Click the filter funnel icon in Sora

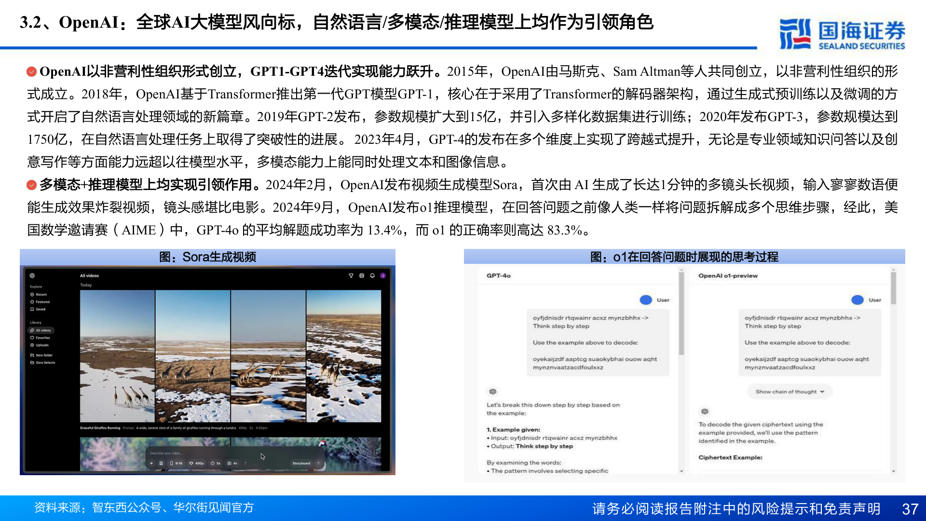point(351,276)
